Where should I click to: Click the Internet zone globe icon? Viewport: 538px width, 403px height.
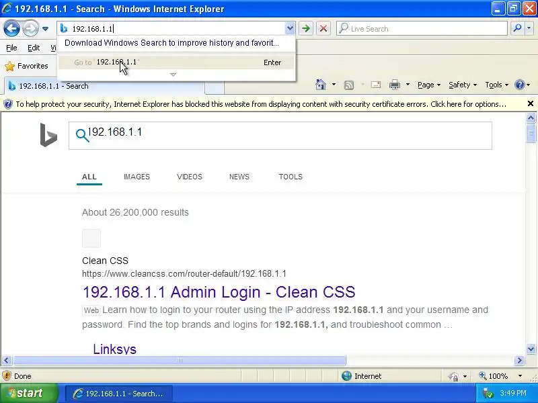(x=346, y=376)
